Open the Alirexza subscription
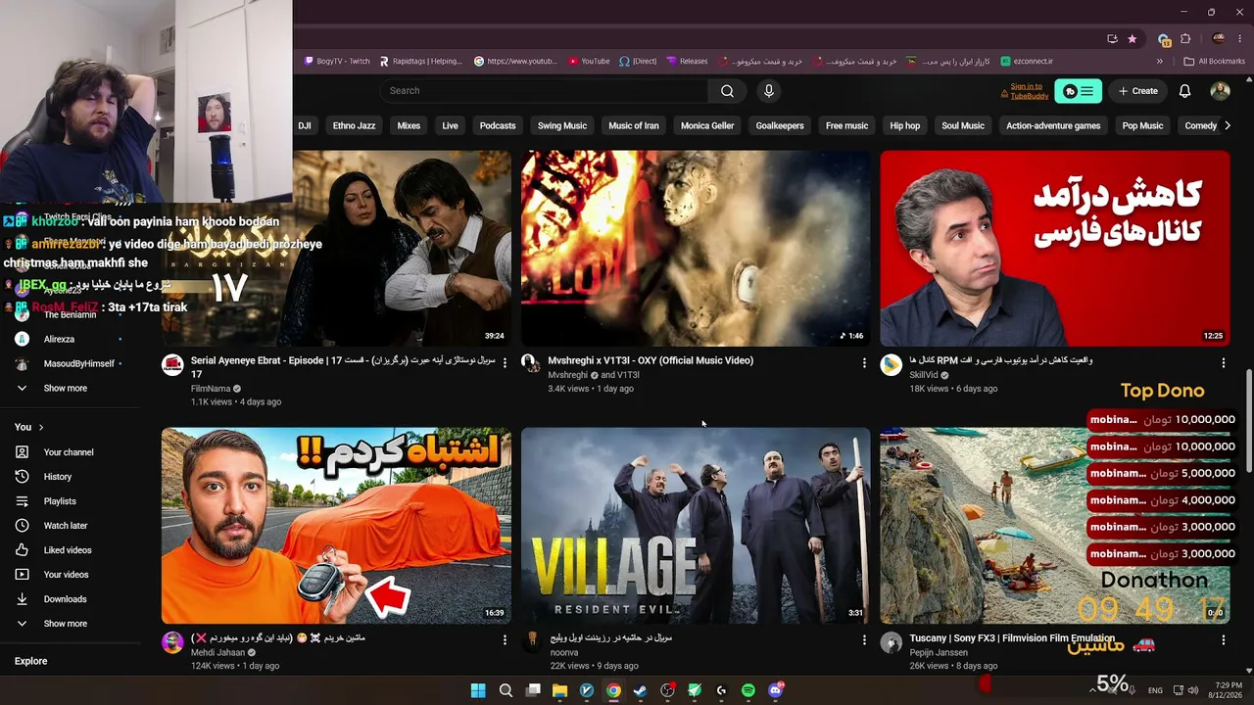Viewport: 1254px width, 705px height. pos(58,339)
